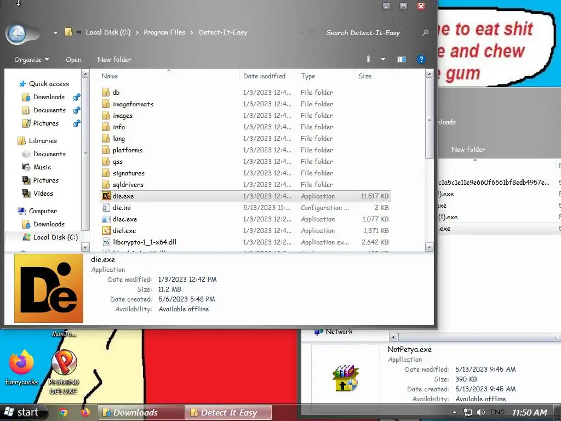
Task: Open pinned Documents under Quick access
Action: pos(49,110)
